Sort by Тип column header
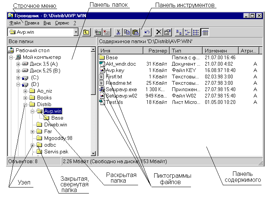 click(186, 51)
